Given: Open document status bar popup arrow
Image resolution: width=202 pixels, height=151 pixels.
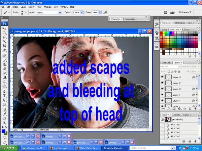Looking at the screenshot, I should 59,130.
